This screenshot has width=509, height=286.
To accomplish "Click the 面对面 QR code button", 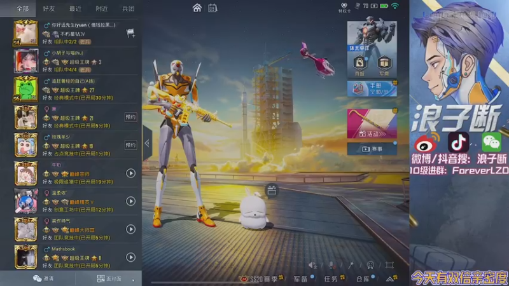I will tap(109, 278).
